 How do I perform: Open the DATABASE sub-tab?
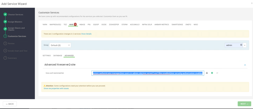[57, 55]
